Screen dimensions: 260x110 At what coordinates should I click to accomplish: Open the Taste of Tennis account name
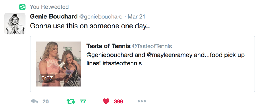coord(108,46)
